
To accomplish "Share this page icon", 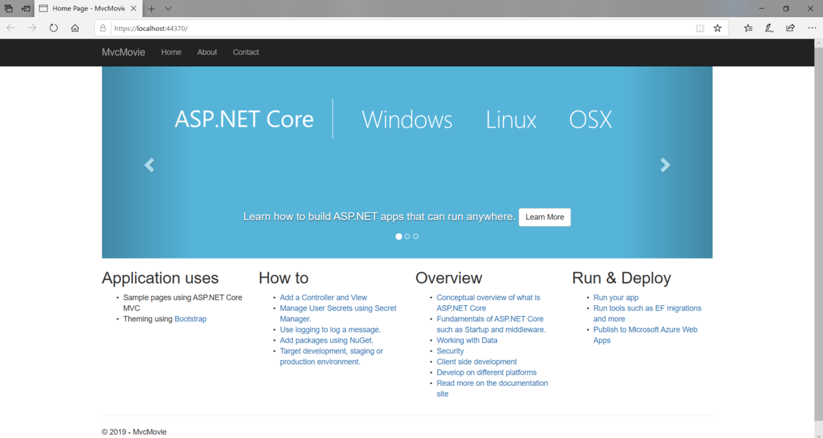I will pyautogui.click(x=791, y=28).
